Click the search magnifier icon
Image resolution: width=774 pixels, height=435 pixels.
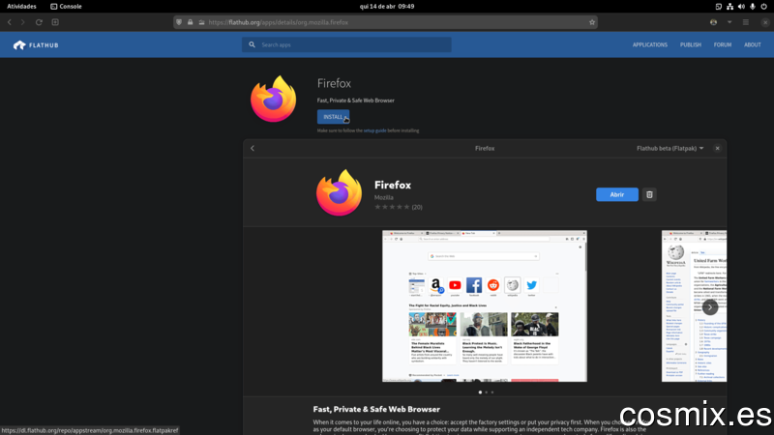(252, 44)
